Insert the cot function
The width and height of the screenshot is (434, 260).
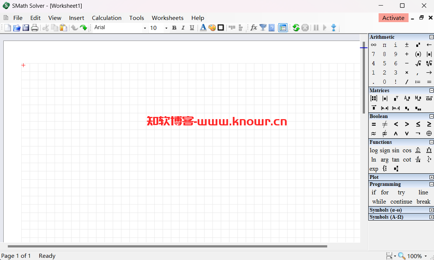[407, 160]
